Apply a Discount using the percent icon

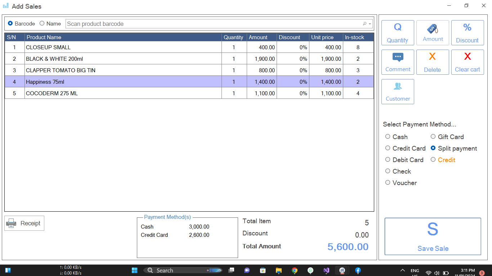pos(467,33)
